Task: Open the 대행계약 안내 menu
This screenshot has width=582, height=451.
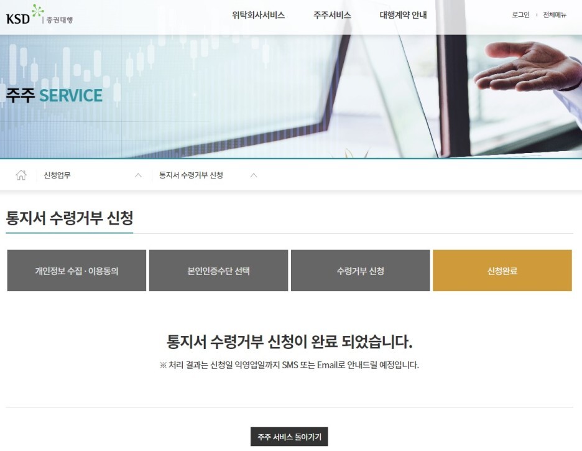Action: point(403,15)
